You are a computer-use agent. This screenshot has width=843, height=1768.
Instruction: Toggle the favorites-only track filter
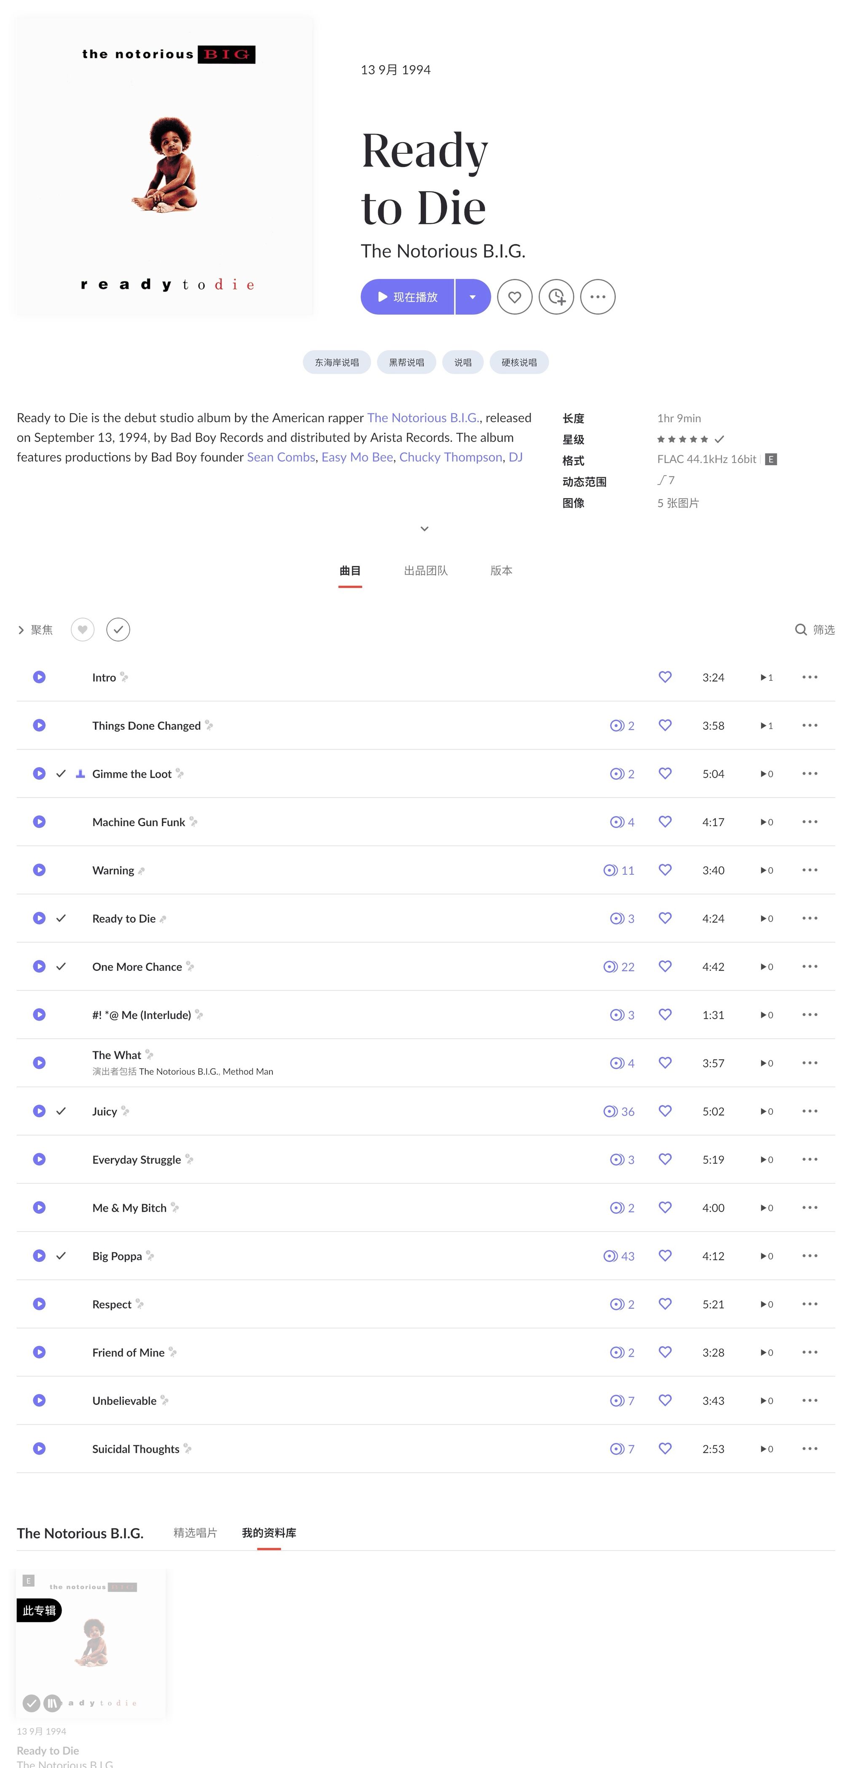pyautogui.click(x=82, y=629)
